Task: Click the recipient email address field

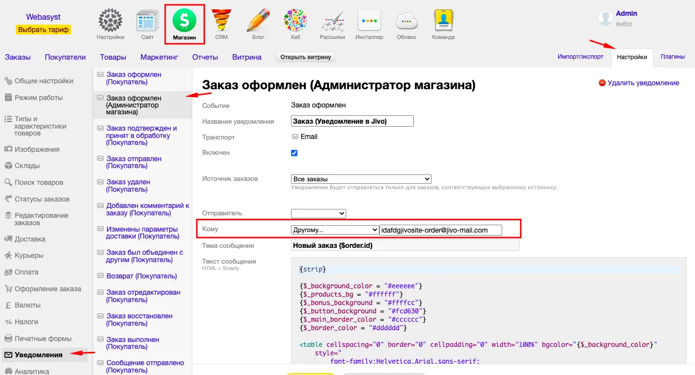Action: click(440, 230)
